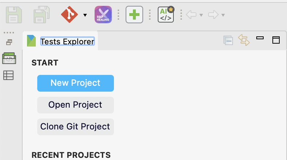This screenshot has width=287, height=160.
Task: Open the Git integration icon
Action: [69, 15]
